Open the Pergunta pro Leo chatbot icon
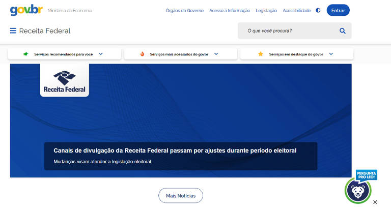The image size is (391, 207). [358, 191]
